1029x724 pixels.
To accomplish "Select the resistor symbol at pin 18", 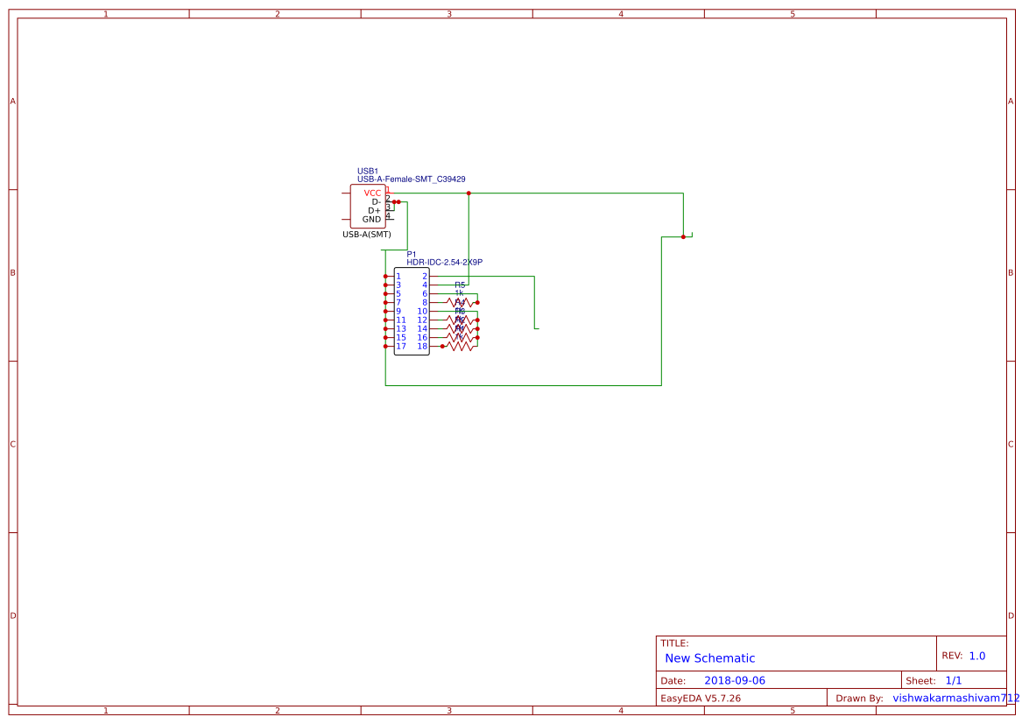I will coord(460,347).
